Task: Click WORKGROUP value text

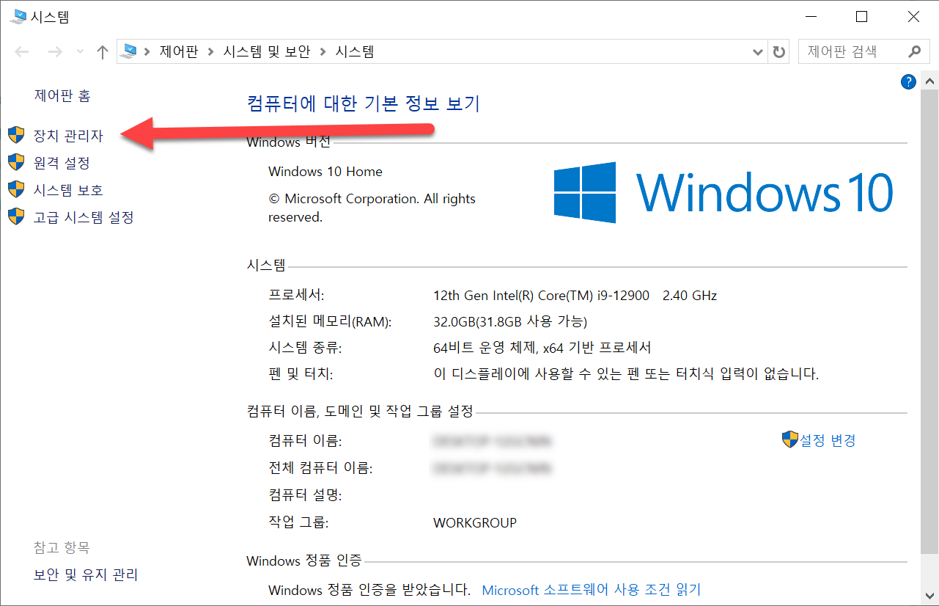Action: (475, 523)
